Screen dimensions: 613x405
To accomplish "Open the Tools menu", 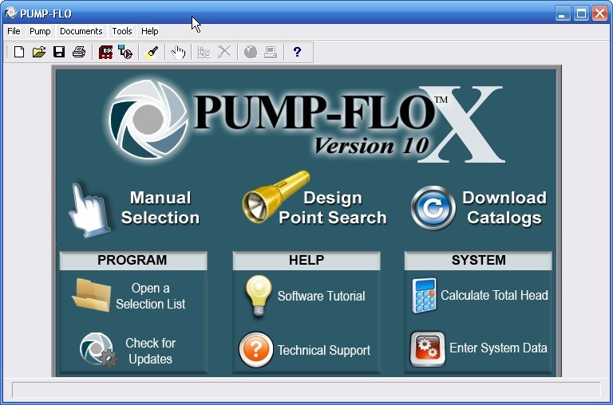I will point(122,31).
